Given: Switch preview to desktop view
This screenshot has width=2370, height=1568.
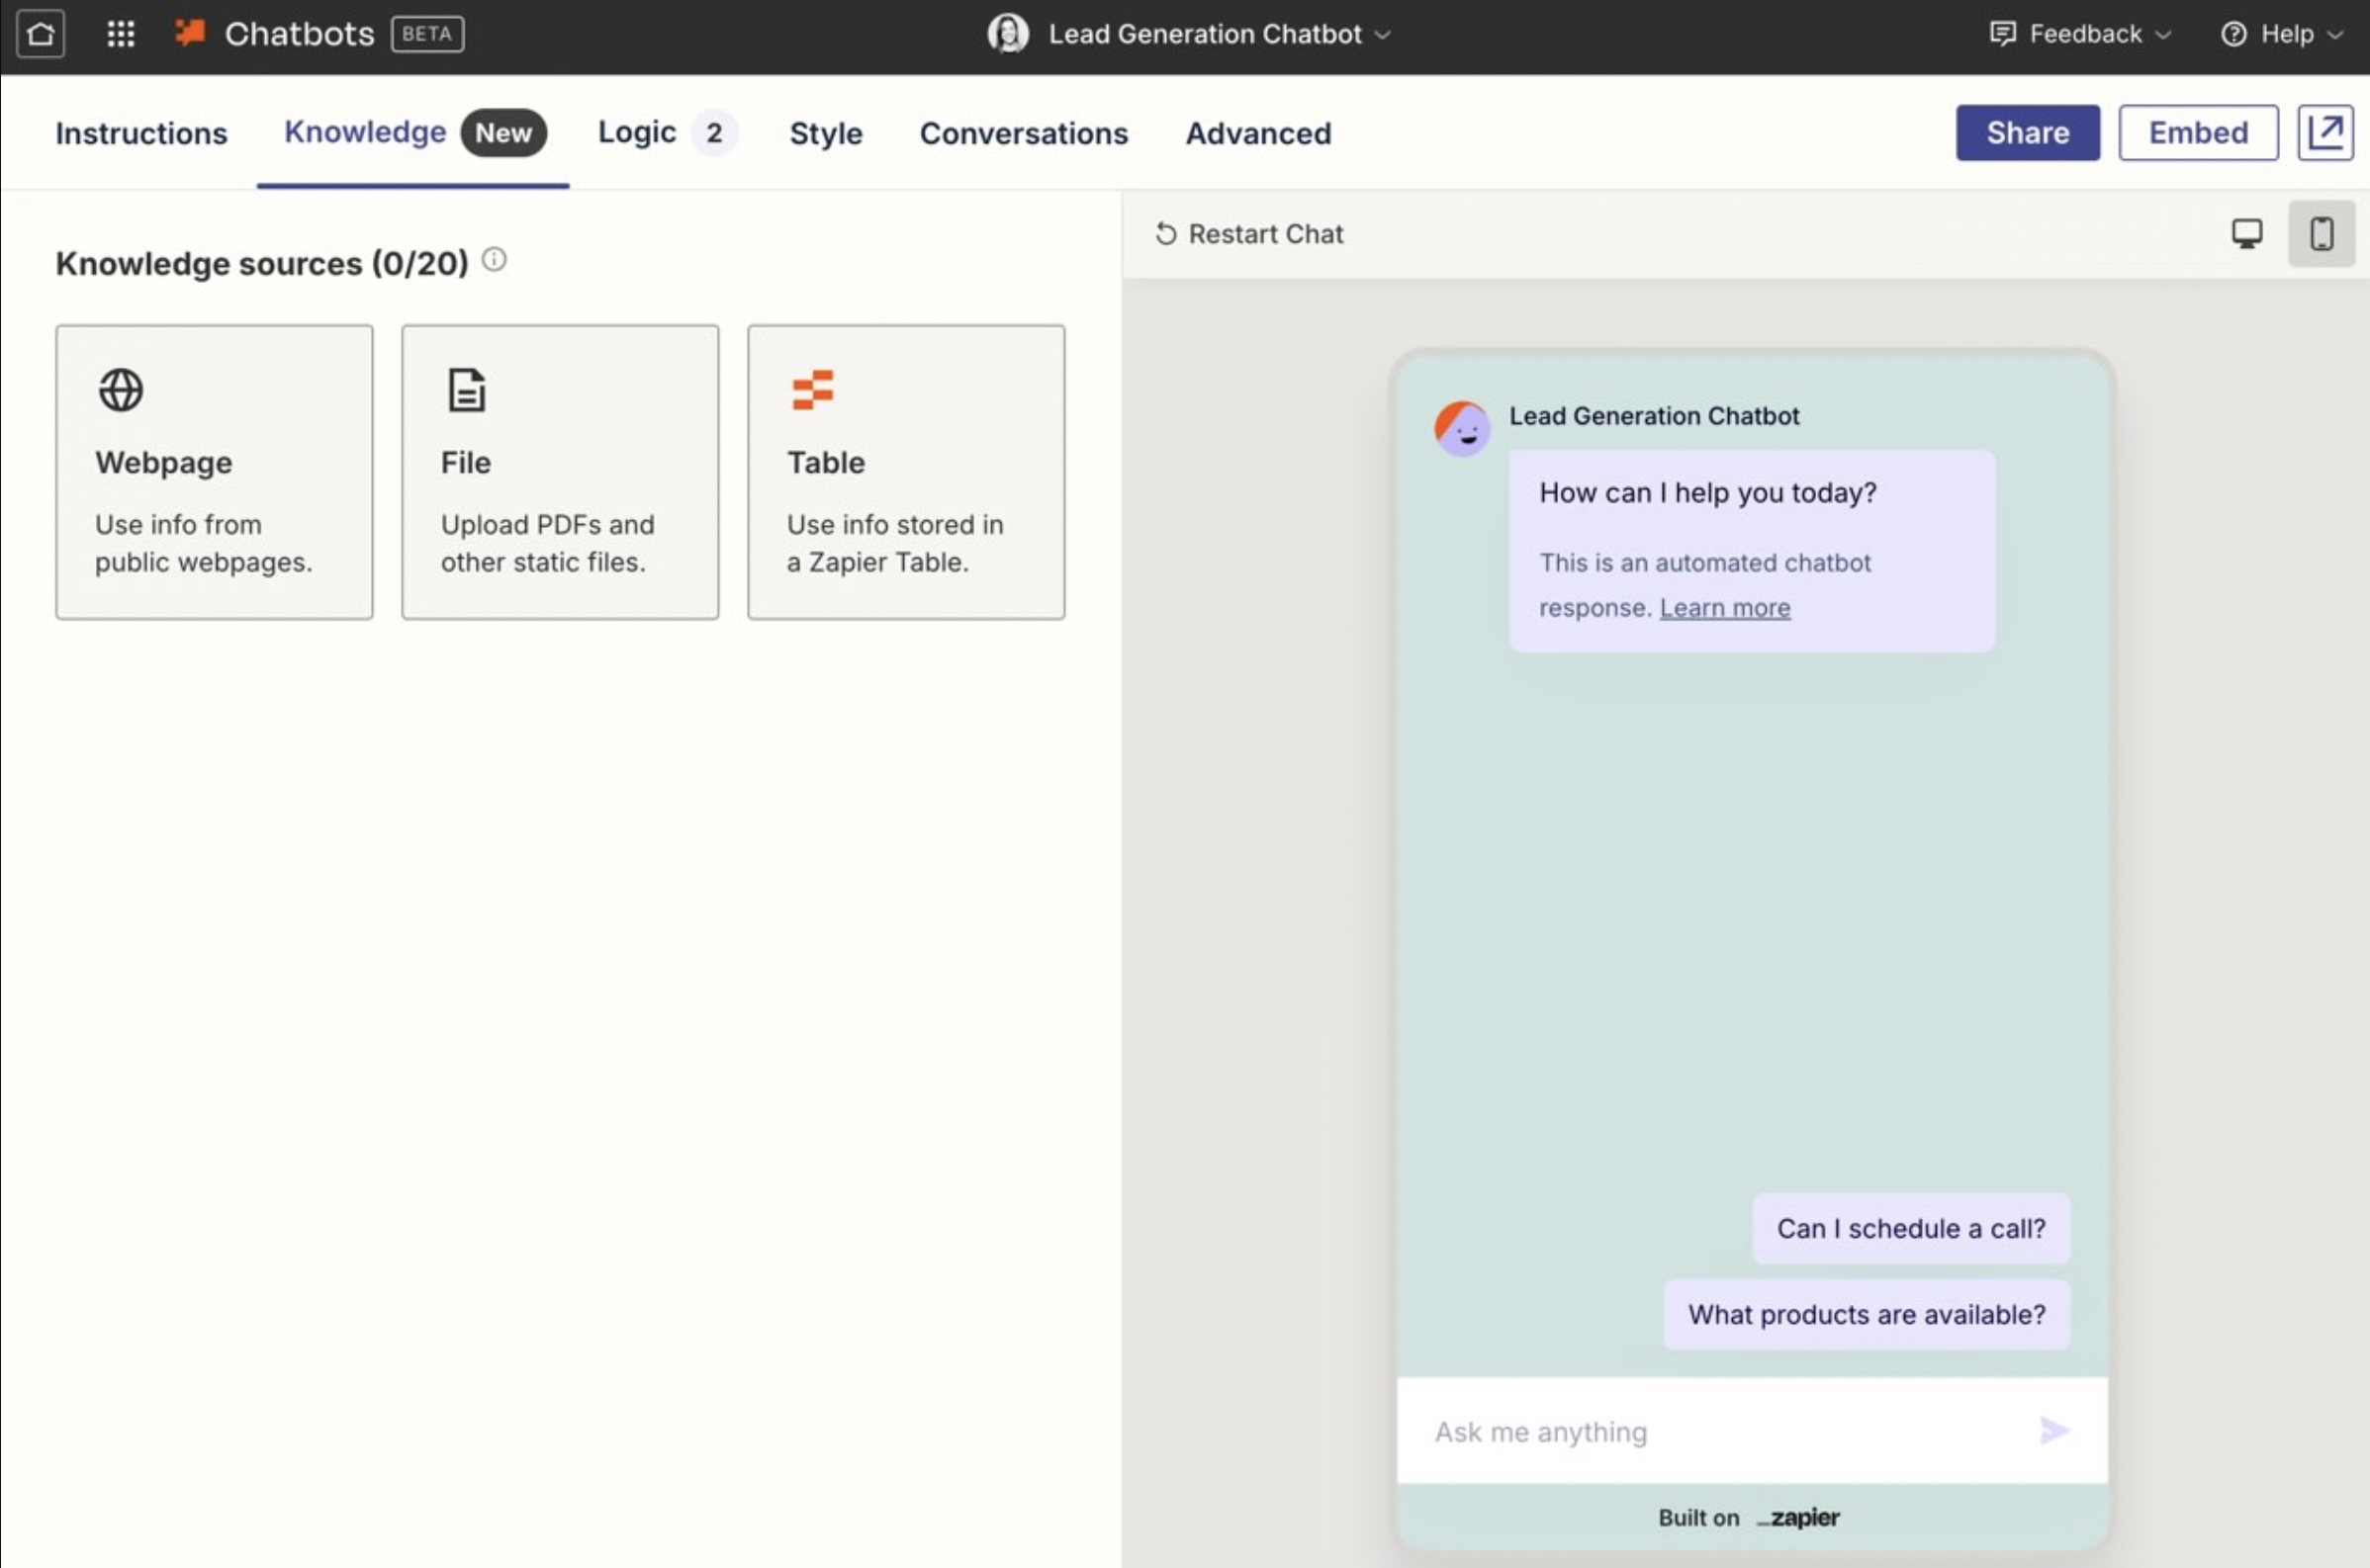Looking at the screenshot, I should 2248,233.
